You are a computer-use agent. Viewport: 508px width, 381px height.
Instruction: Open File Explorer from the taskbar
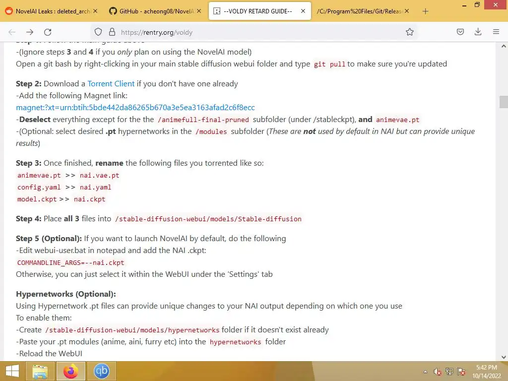click(40, 371)
